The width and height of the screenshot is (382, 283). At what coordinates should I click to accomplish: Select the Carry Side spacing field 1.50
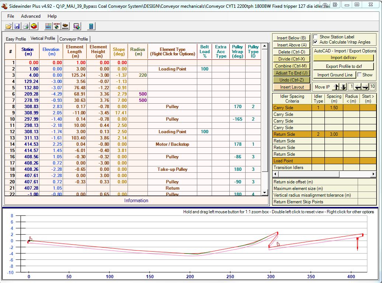pos(334,108)
